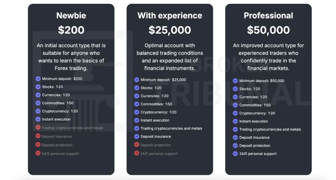Select the Newbie account heading
This screenshot has height=180, width=336.
[x=71, y=16]
